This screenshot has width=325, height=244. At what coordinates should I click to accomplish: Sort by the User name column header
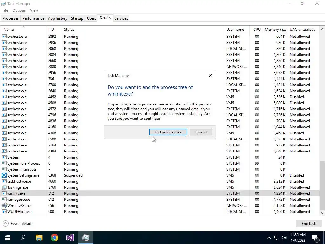(237, 30)
